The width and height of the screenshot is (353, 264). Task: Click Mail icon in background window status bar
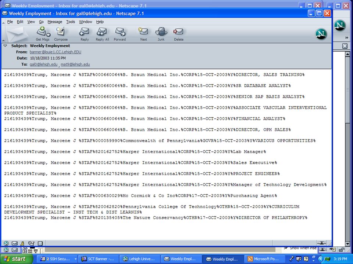pyautogui.click(x=15, y=250)
